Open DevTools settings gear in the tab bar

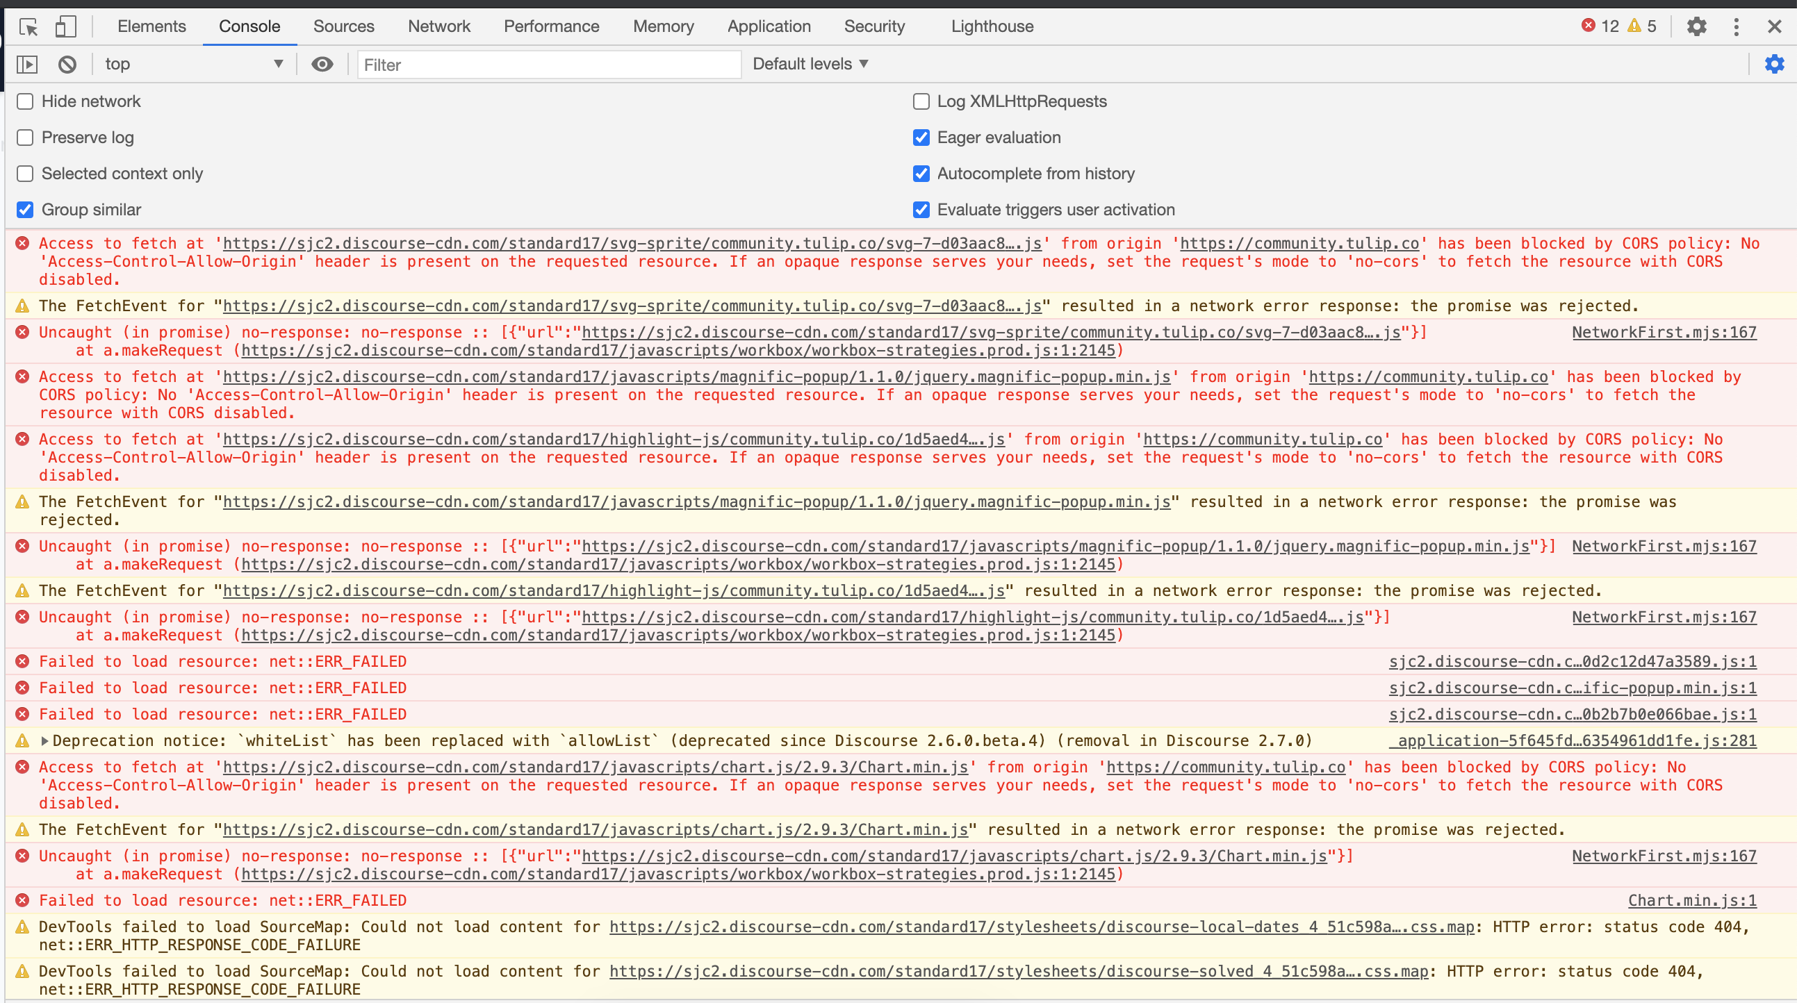tap(1696, 26)
